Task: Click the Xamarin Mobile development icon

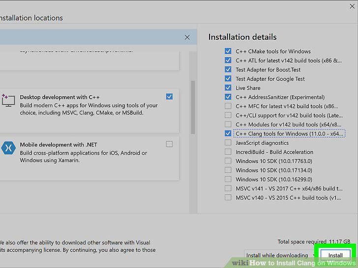Action: coord(8,148)
